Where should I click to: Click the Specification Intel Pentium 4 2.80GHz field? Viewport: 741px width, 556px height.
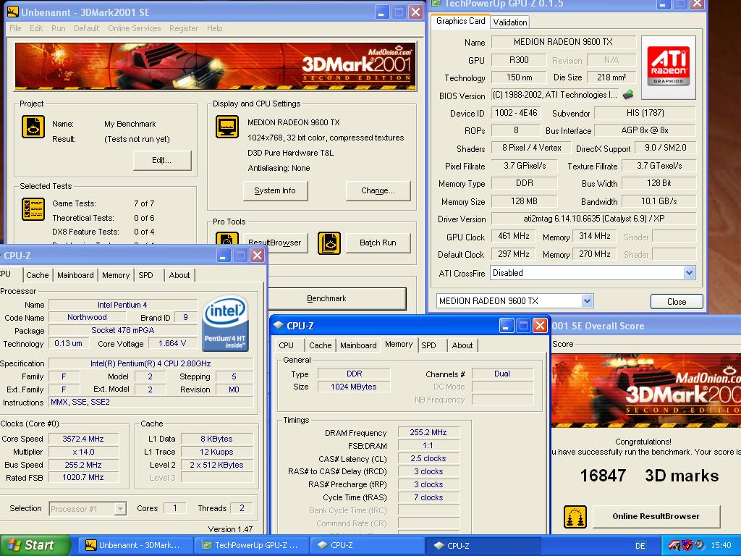pos(151,363)
